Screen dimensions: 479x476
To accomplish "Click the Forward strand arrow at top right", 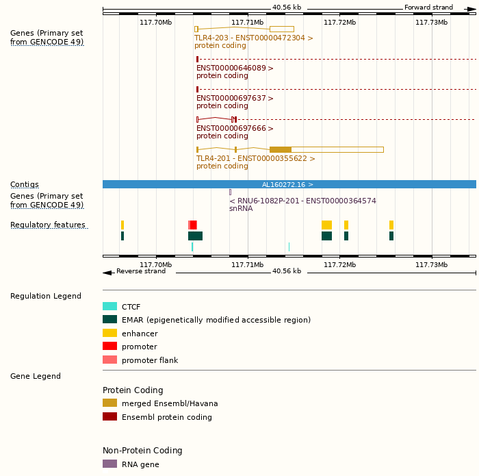I will coord(471,9).
